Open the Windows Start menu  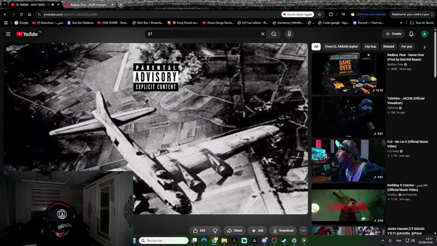click(x=134, y=241)
